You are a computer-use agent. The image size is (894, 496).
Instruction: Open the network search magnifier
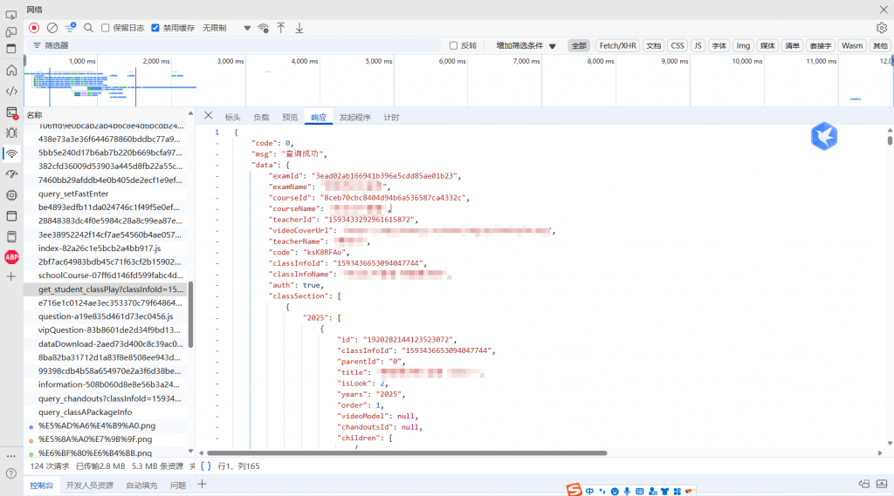[88, 28]
